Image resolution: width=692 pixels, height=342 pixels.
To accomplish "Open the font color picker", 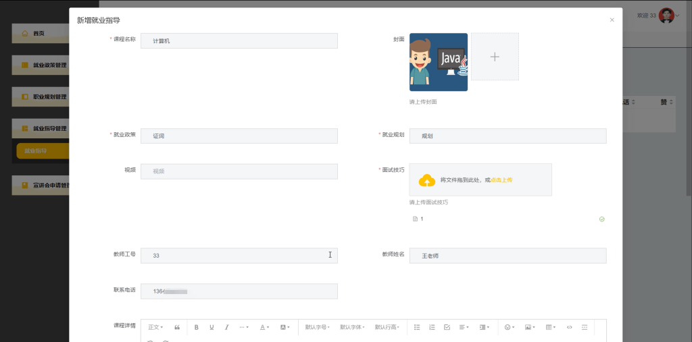I will (x=264, y=327).
